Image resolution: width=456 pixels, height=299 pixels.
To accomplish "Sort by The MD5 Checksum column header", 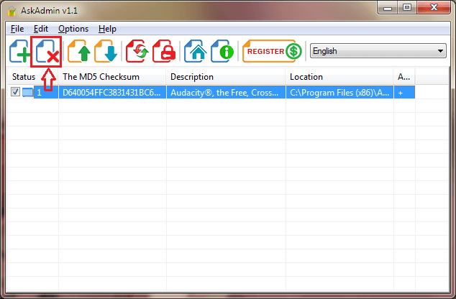I will [112, 77].
